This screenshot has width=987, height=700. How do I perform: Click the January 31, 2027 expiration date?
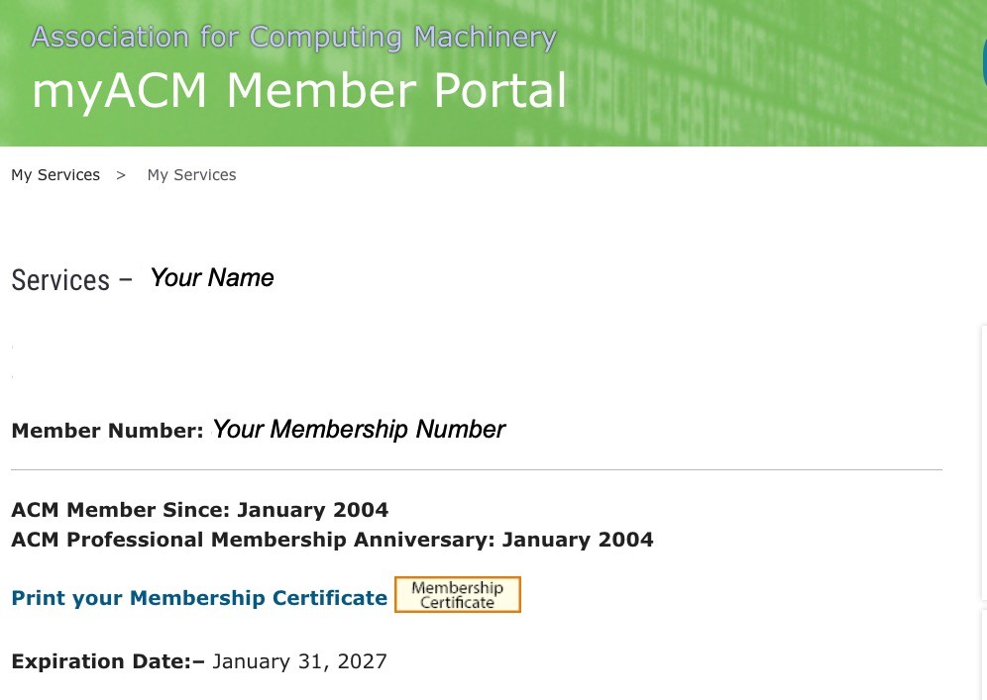(299, 661)
